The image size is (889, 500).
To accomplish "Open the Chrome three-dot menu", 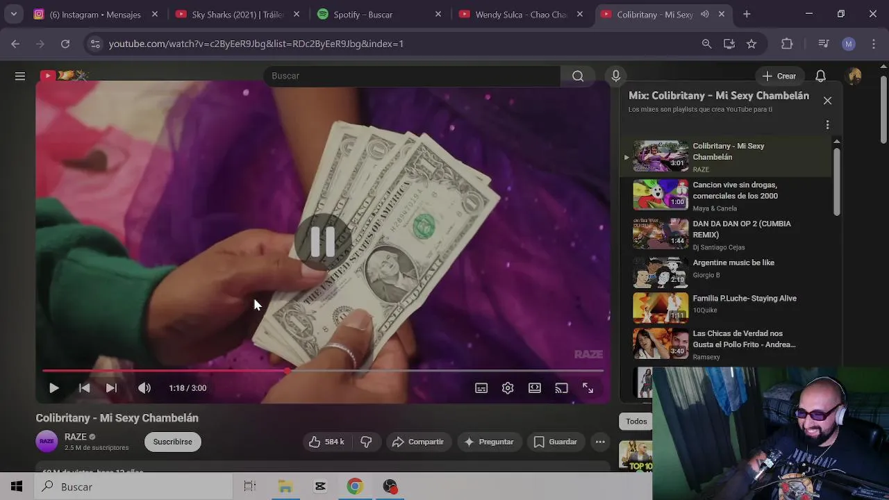I will tap(873, 44).
